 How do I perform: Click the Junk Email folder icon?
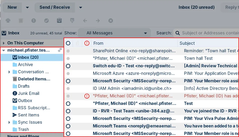[15, 93]
